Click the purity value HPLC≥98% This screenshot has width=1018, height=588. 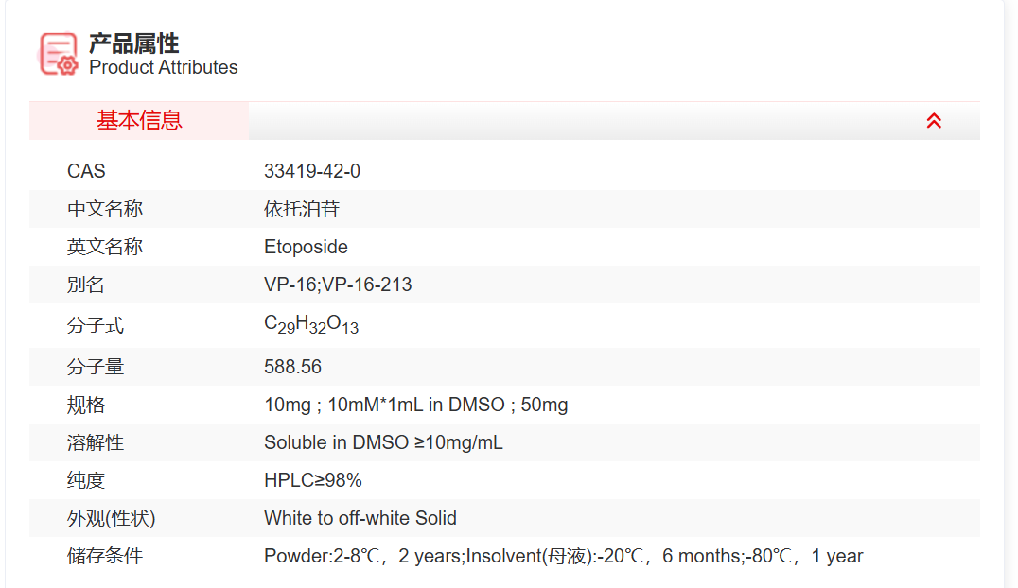[x=312, y=480]
